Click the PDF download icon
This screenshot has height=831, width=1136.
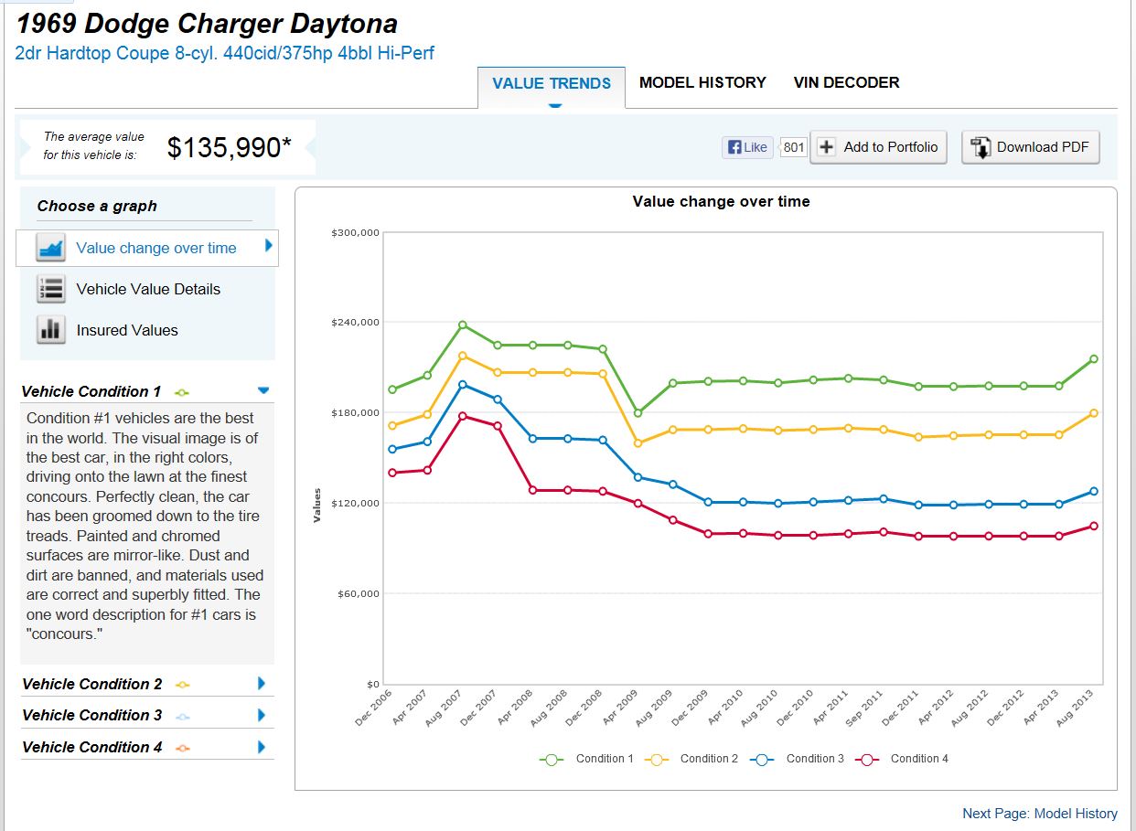[981, 147]
